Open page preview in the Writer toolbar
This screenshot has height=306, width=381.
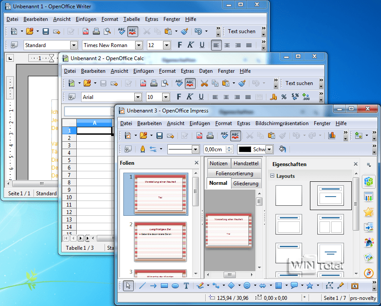(x=107, y=31)
